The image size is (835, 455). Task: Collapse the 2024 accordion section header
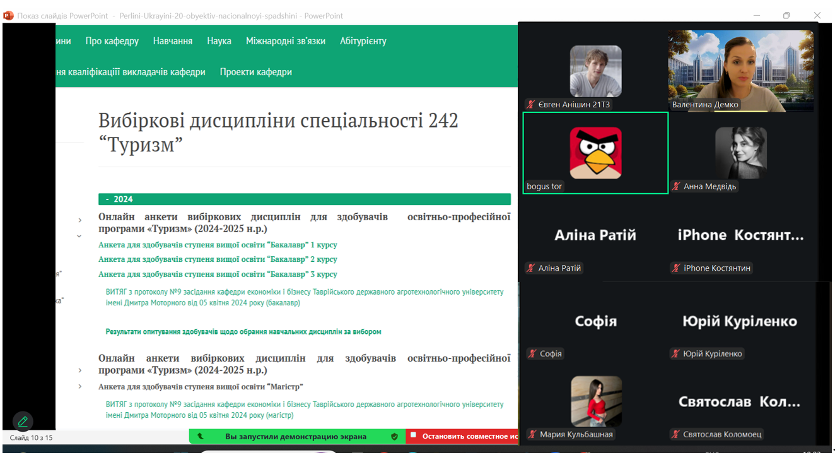(x=304, y=199)
